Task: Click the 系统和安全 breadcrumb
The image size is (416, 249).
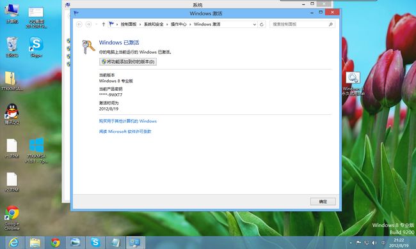Action: click(x=154, y=24)
